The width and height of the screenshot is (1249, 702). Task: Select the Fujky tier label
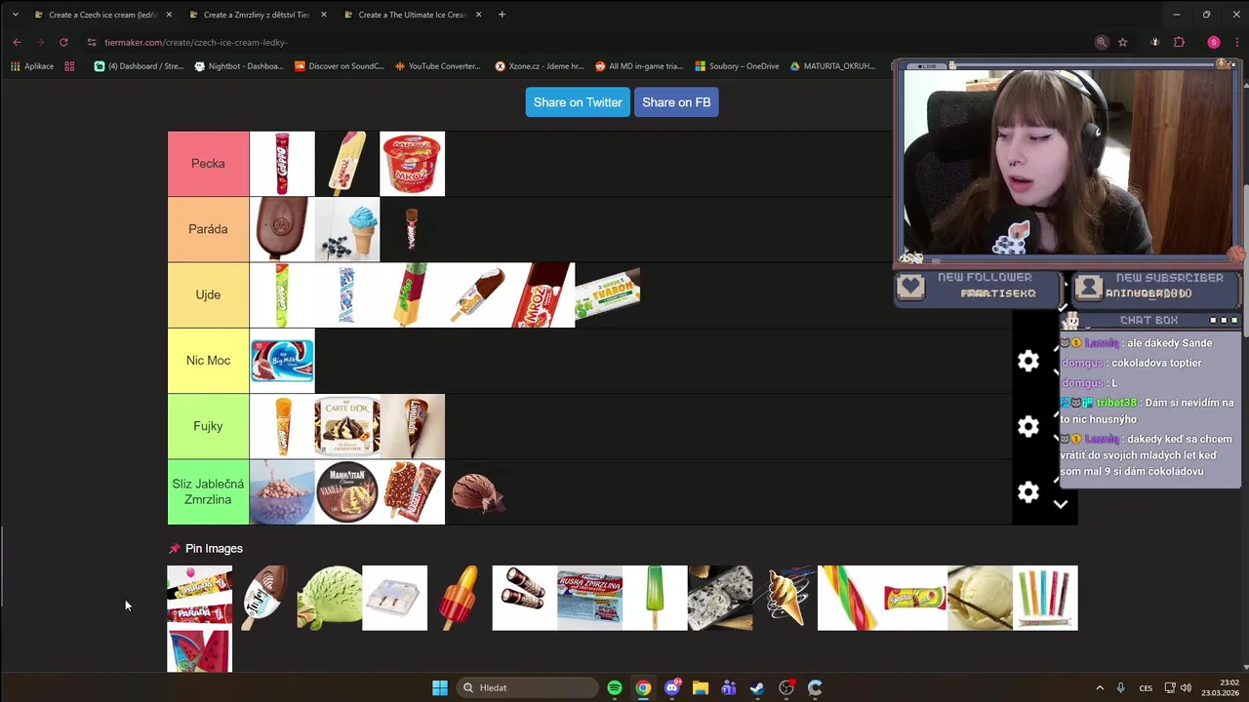[x=208, y=426]
